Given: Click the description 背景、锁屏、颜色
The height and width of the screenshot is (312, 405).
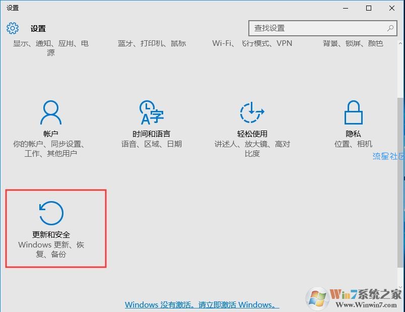Looking at the screenshot, I should pos(353,43).
